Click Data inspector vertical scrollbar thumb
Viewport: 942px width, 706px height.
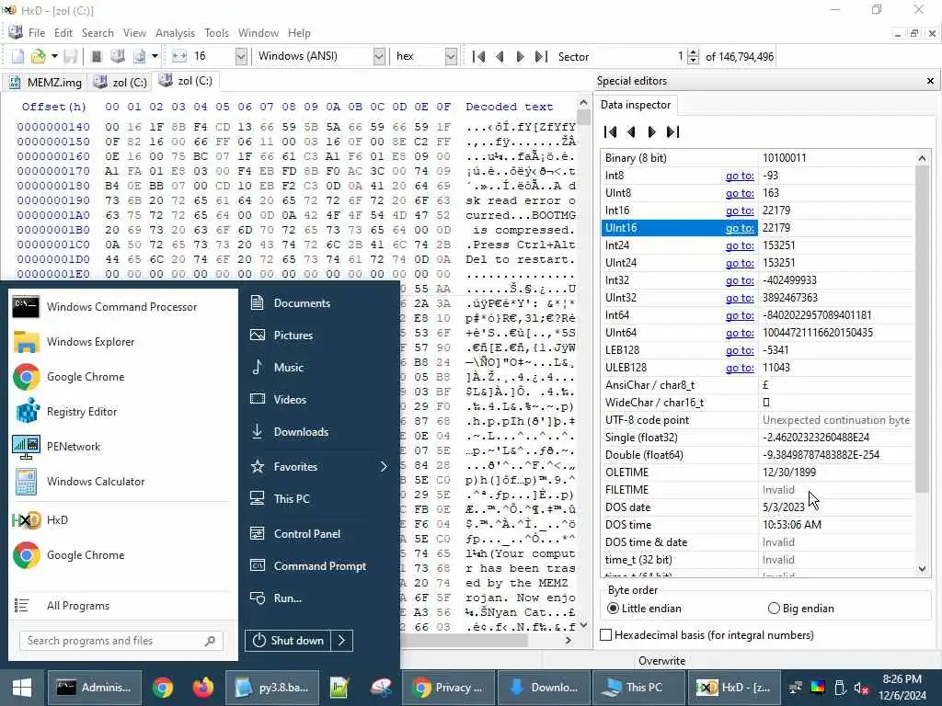(x=922, y=329)
